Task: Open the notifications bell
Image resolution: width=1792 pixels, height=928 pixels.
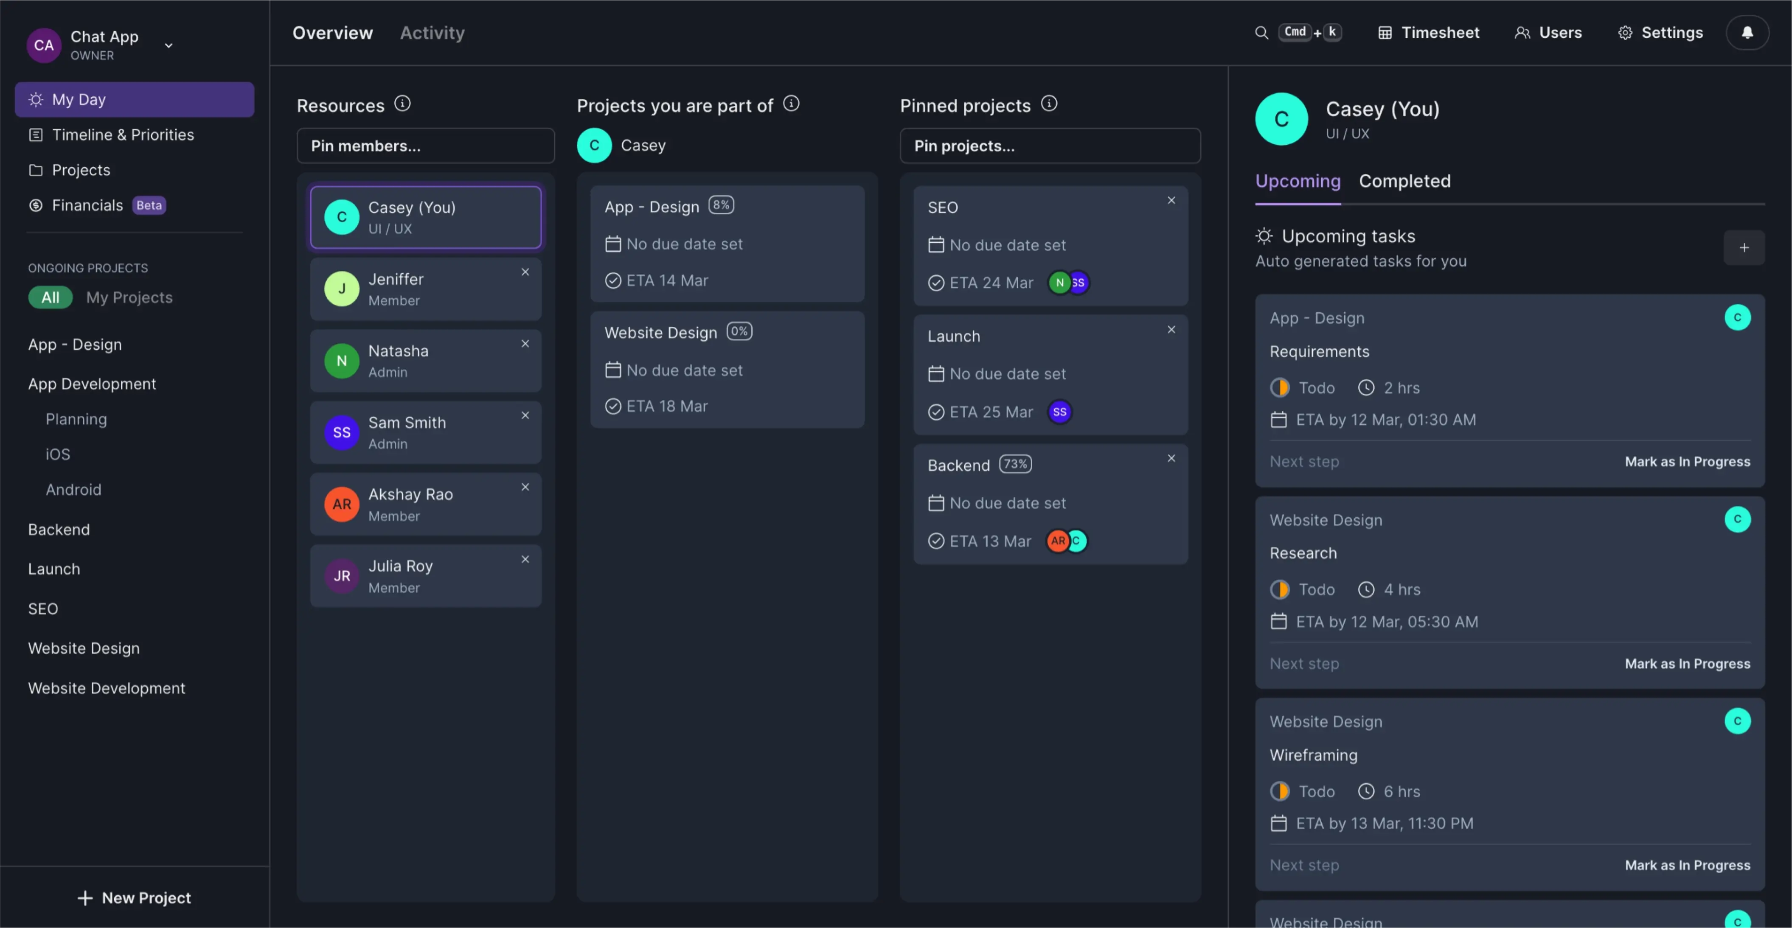Action: pyautogui.click(x=1747, y=32)
